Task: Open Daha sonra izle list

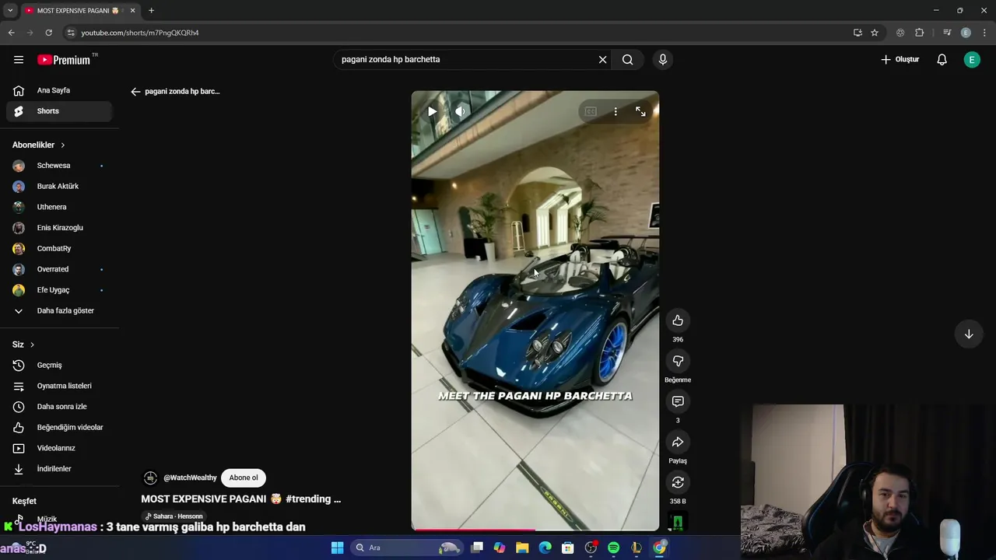Action: coord(59,407)
